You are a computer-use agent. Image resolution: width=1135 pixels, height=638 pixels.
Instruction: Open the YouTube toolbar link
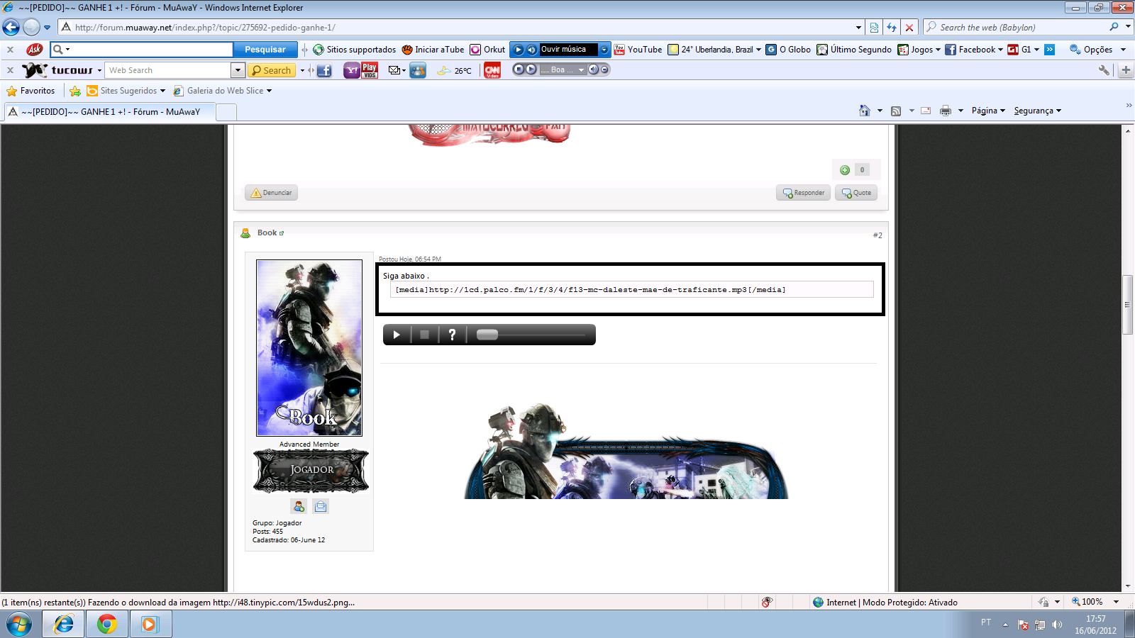coord(638,50)
